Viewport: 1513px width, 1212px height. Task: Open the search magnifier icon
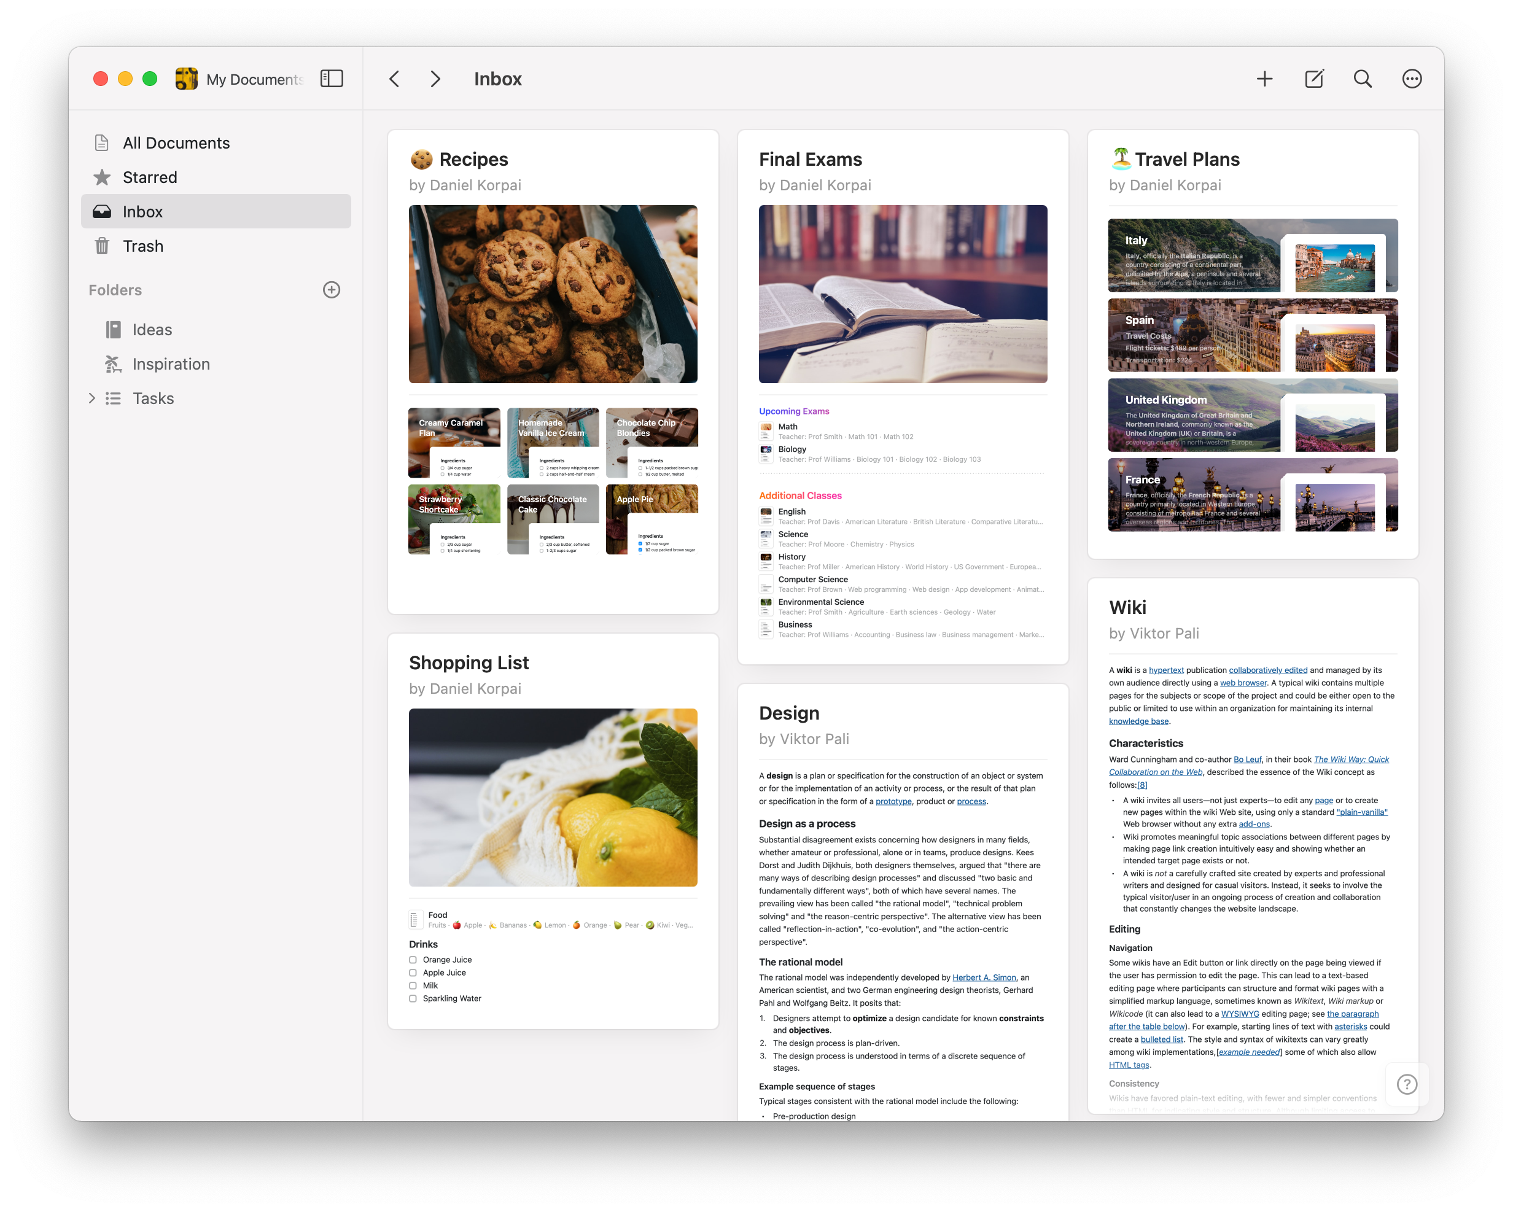click(1362, 79)
